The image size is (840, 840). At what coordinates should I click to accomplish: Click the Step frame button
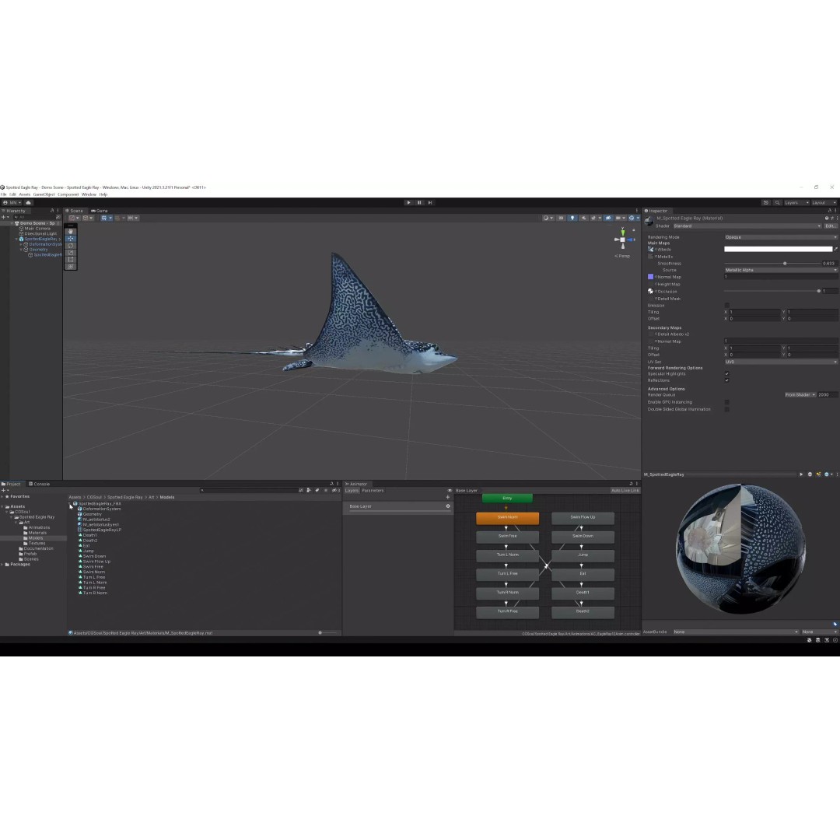[x=429, y=202]
